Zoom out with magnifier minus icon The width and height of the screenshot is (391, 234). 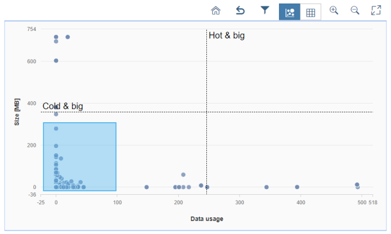pos(355,11)
